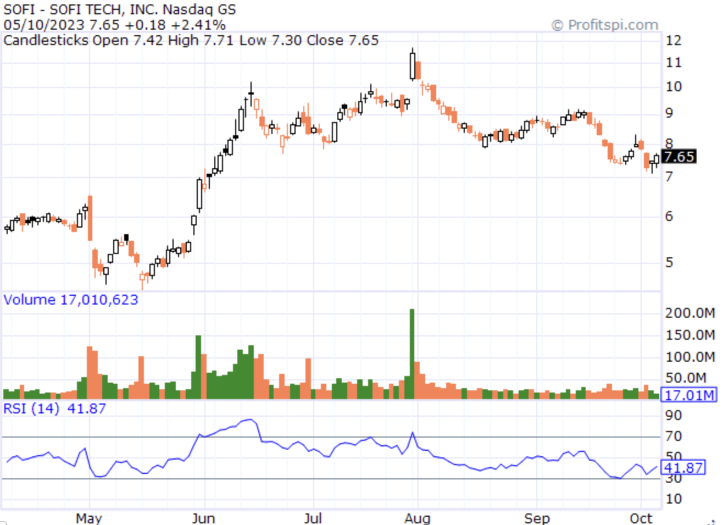The height and width of the screenshot is (525, 723).
Task: Click the current price label 7.65
Action: 679,157
